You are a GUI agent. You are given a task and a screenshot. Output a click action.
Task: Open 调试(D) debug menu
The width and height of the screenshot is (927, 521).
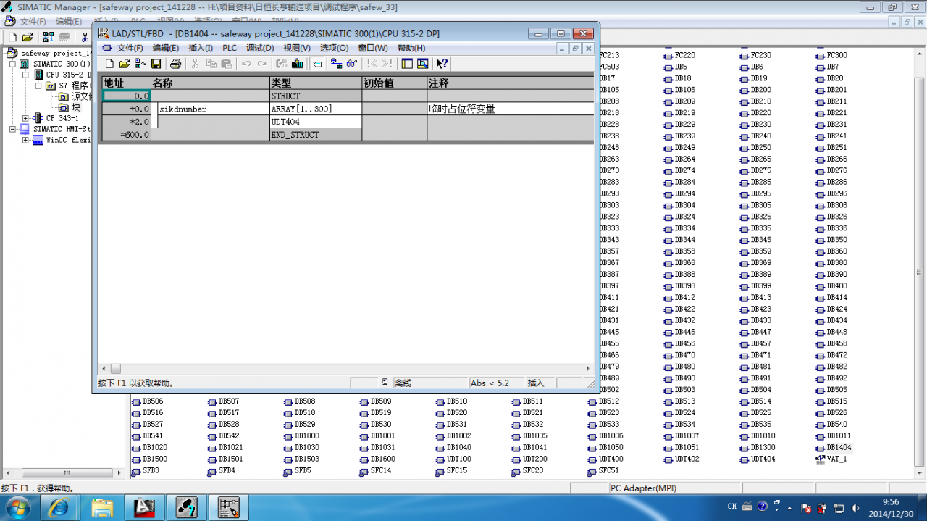point(260,48)
